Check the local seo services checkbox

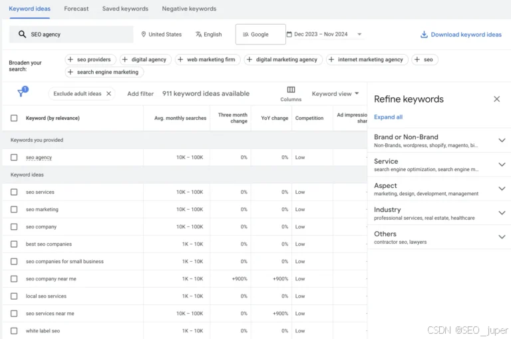[x=14, y=296]
